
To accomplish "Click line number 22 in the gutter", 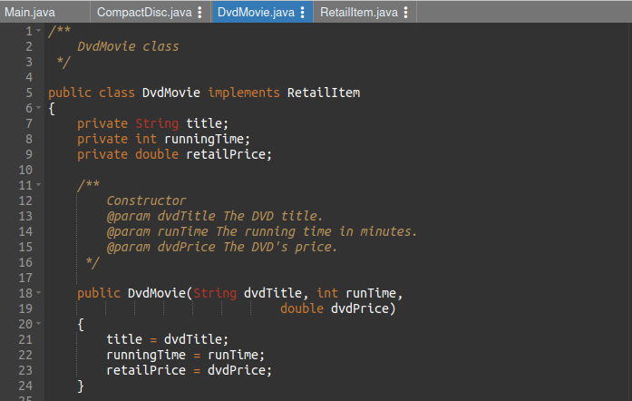I will [24, 355].
